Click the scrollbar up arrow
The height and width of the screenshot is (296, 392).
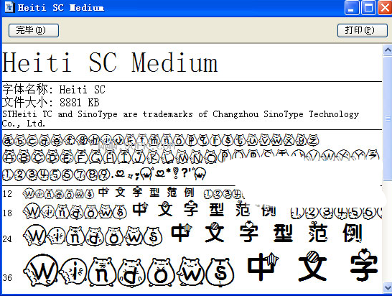click(388, 50)
